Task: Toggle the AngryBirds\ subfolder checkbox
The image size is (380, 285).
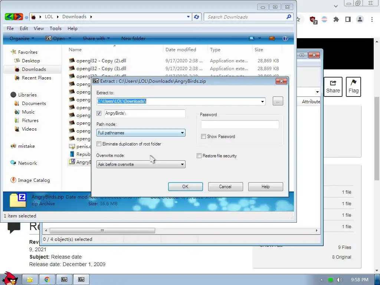Action: (x=99, y=113)
